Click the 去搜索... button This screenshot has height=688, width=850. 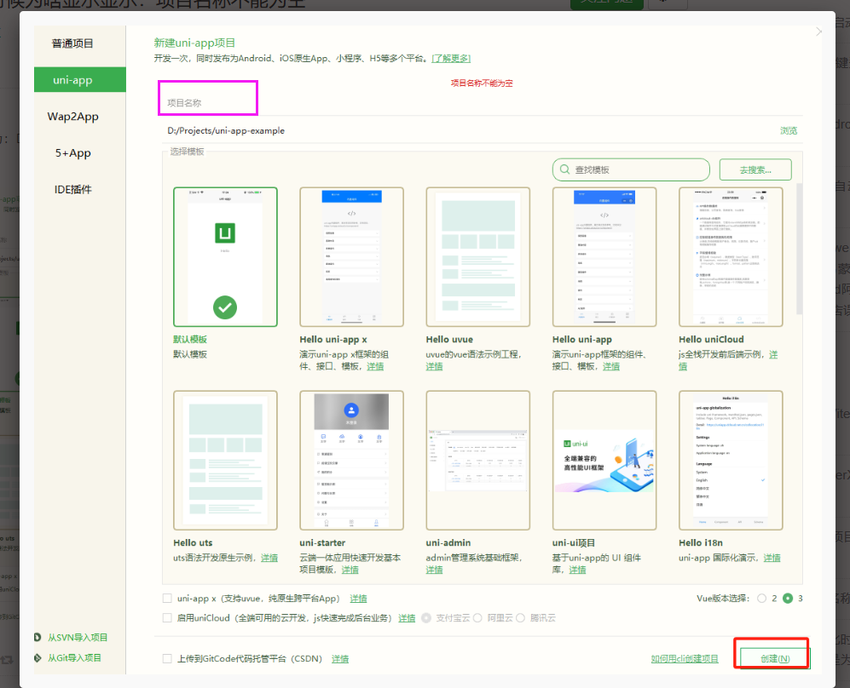coord(755,169)
